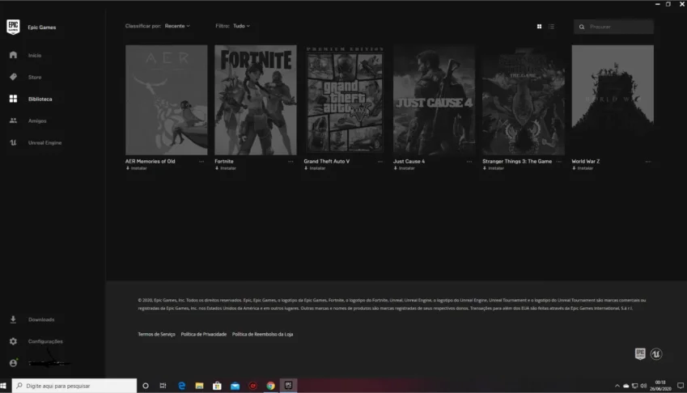Open the Downloads arrow icon
Viewport: 687px width, 393px height.
pyautogui.click(x=13, y=319)
